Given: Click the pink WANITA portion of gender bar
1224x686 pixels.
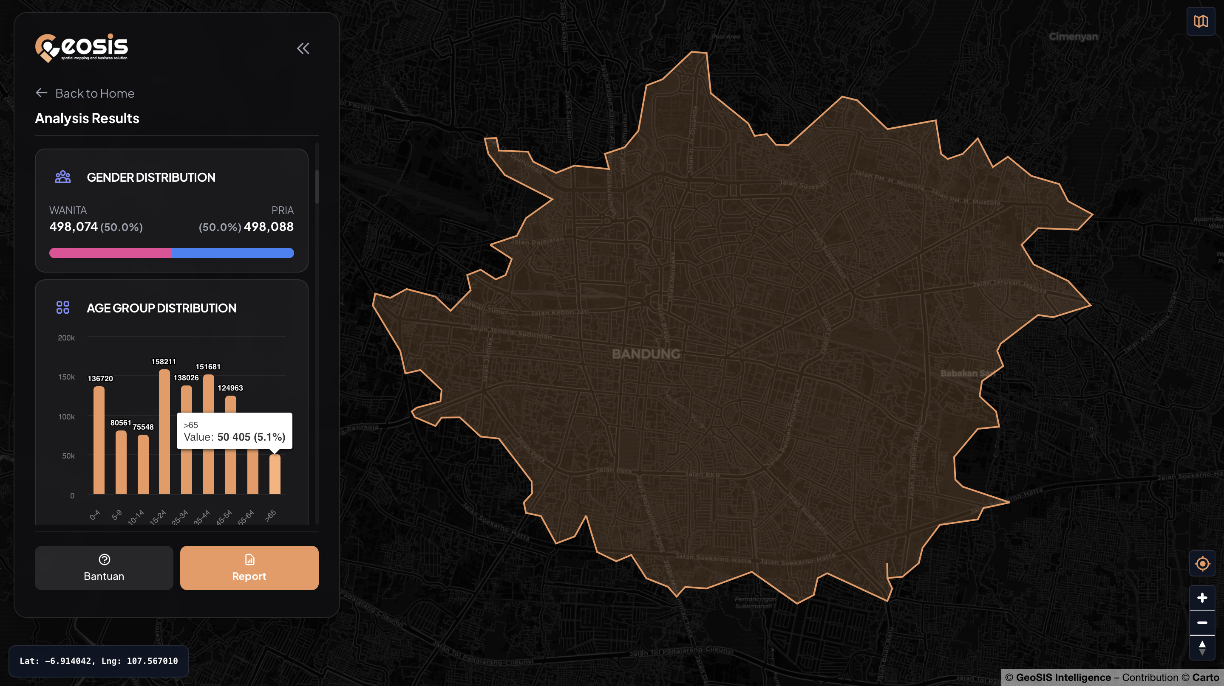Looking at the screenshot, I should [x=110, y=253].
